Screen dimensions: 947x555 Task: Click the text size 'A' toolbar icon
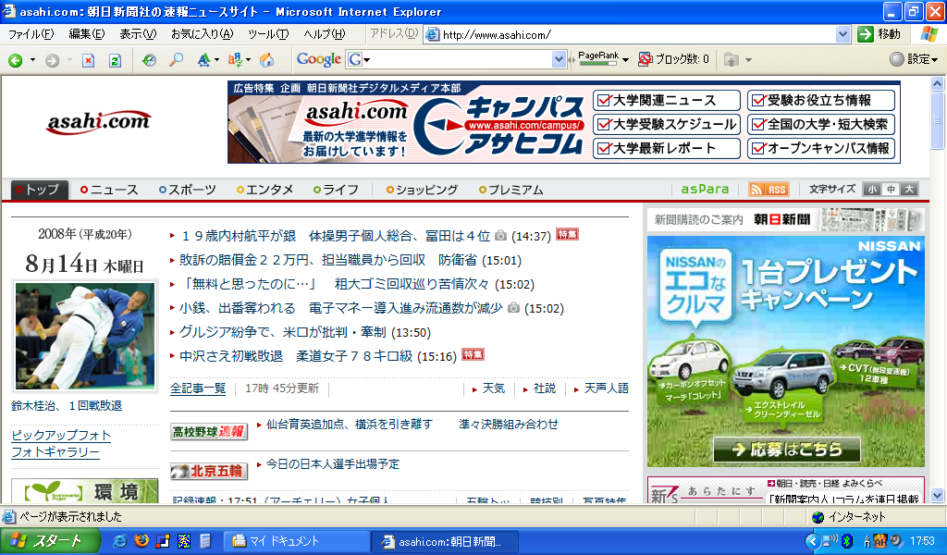coord(204,60)
